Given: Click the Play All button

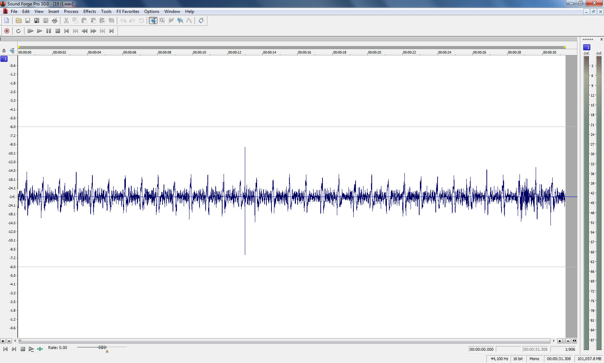Looking at the screenshot, I should [31, 31].
